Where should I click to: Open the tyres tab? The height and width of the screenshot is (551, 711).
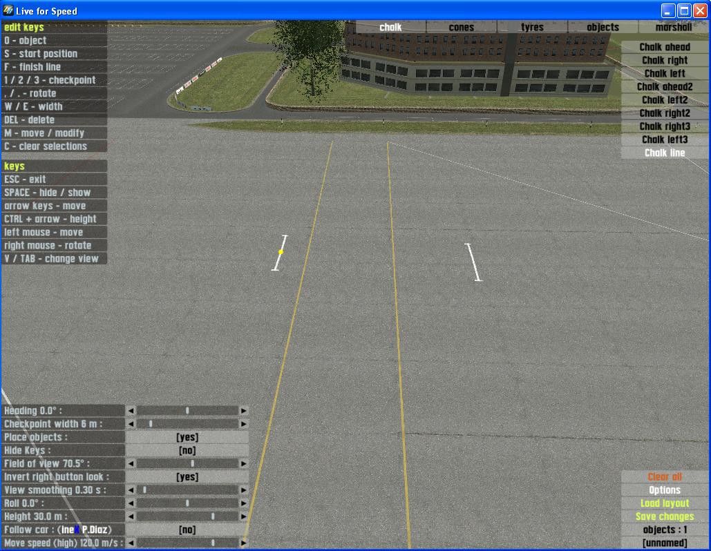coord(532,27)
